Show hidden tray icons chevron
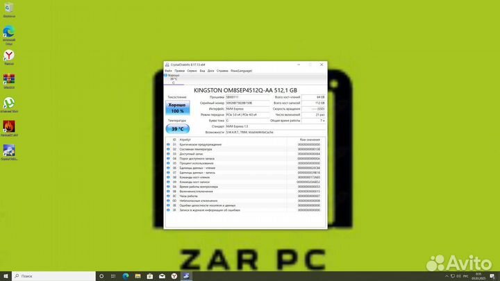 (447, 276)
